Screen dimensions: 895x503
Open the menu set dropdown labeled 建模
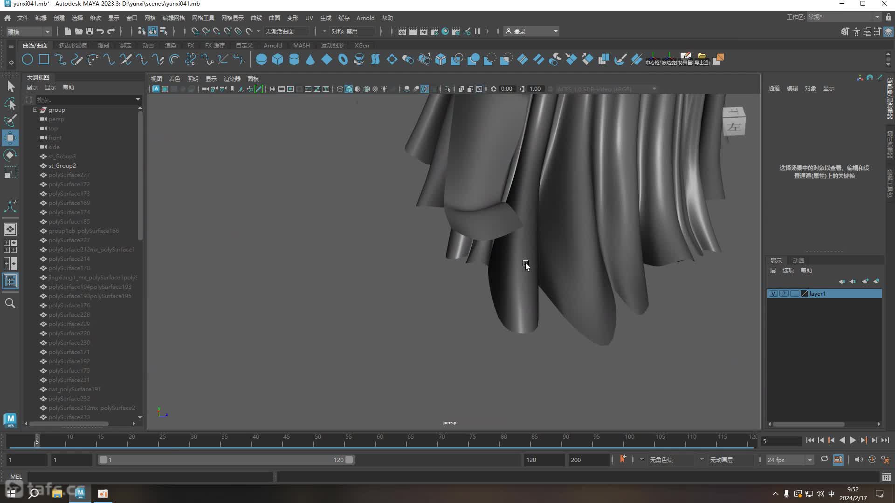29,31
